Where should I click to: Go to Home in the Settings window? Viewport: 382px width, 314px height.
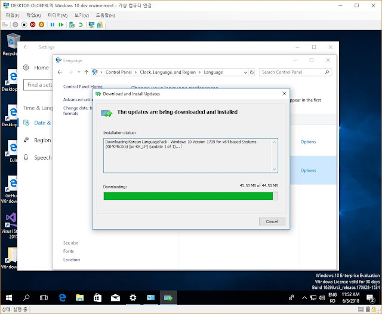pos(36,68)
